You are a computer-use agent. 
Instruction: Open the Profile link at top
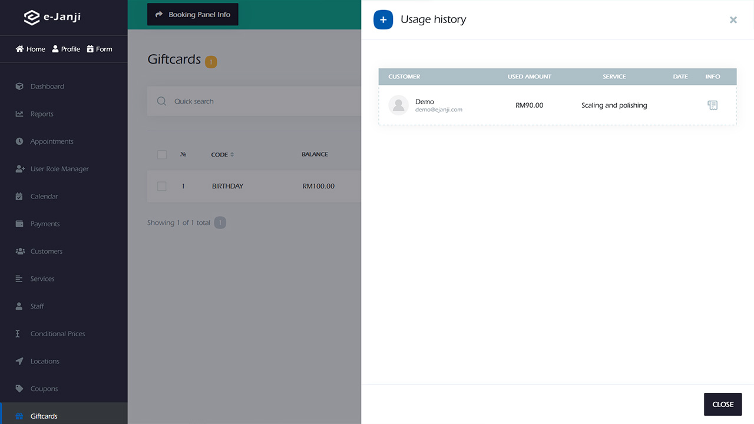coord(65,49)
